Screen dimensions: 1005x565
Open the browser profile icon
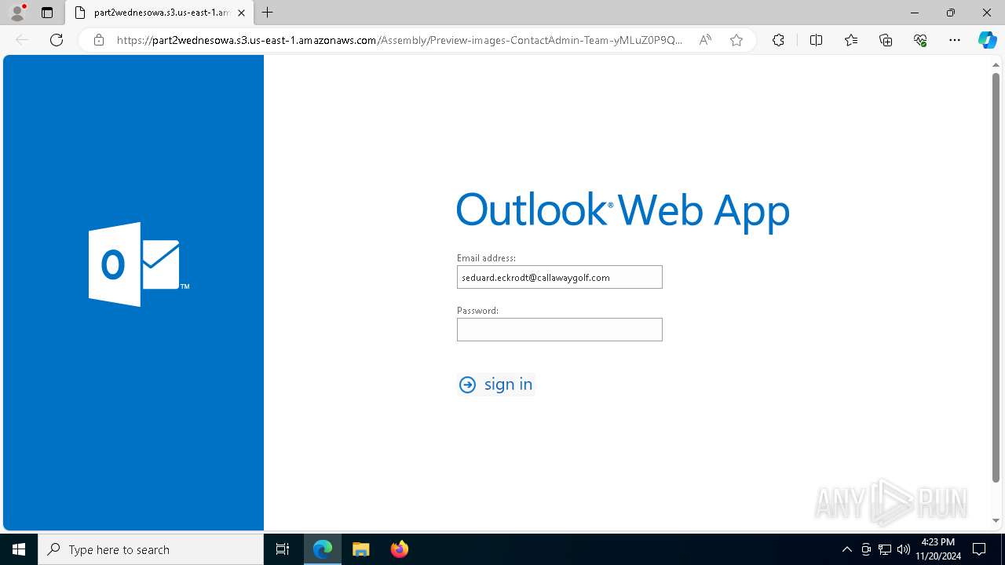pyautogui.click(x=17, y=13)
